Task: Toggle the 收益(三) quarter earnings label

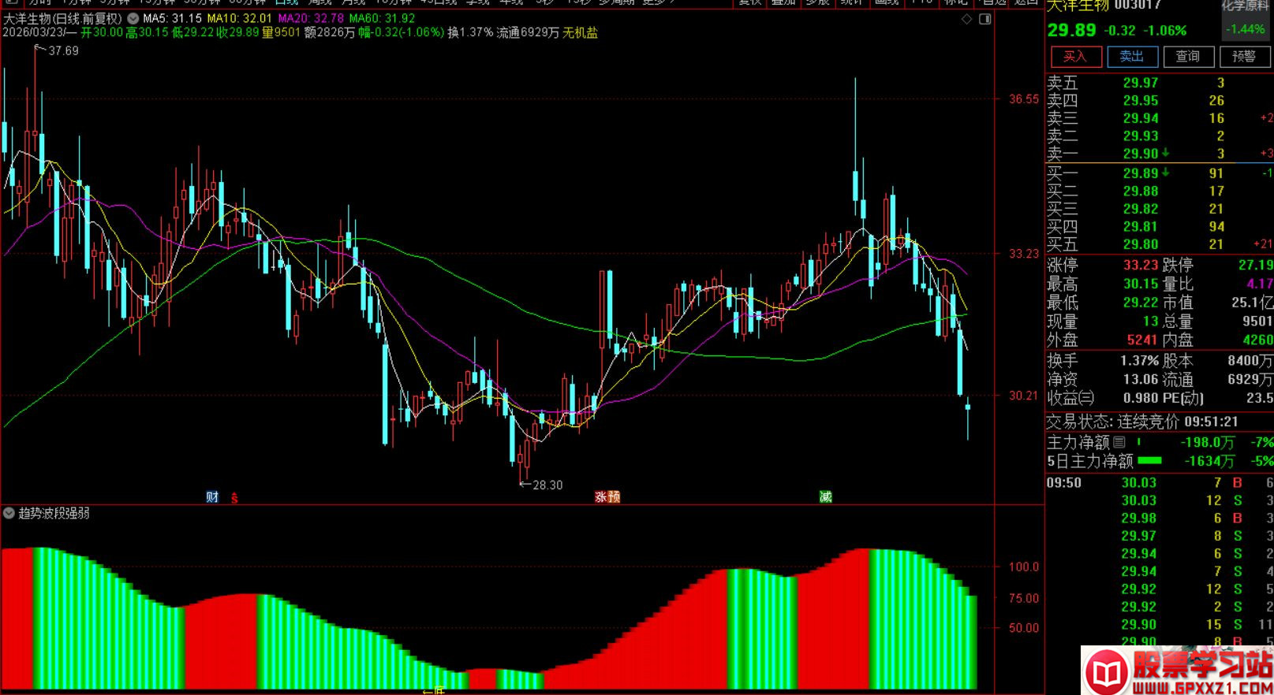Action: (x=1070, y=399)
